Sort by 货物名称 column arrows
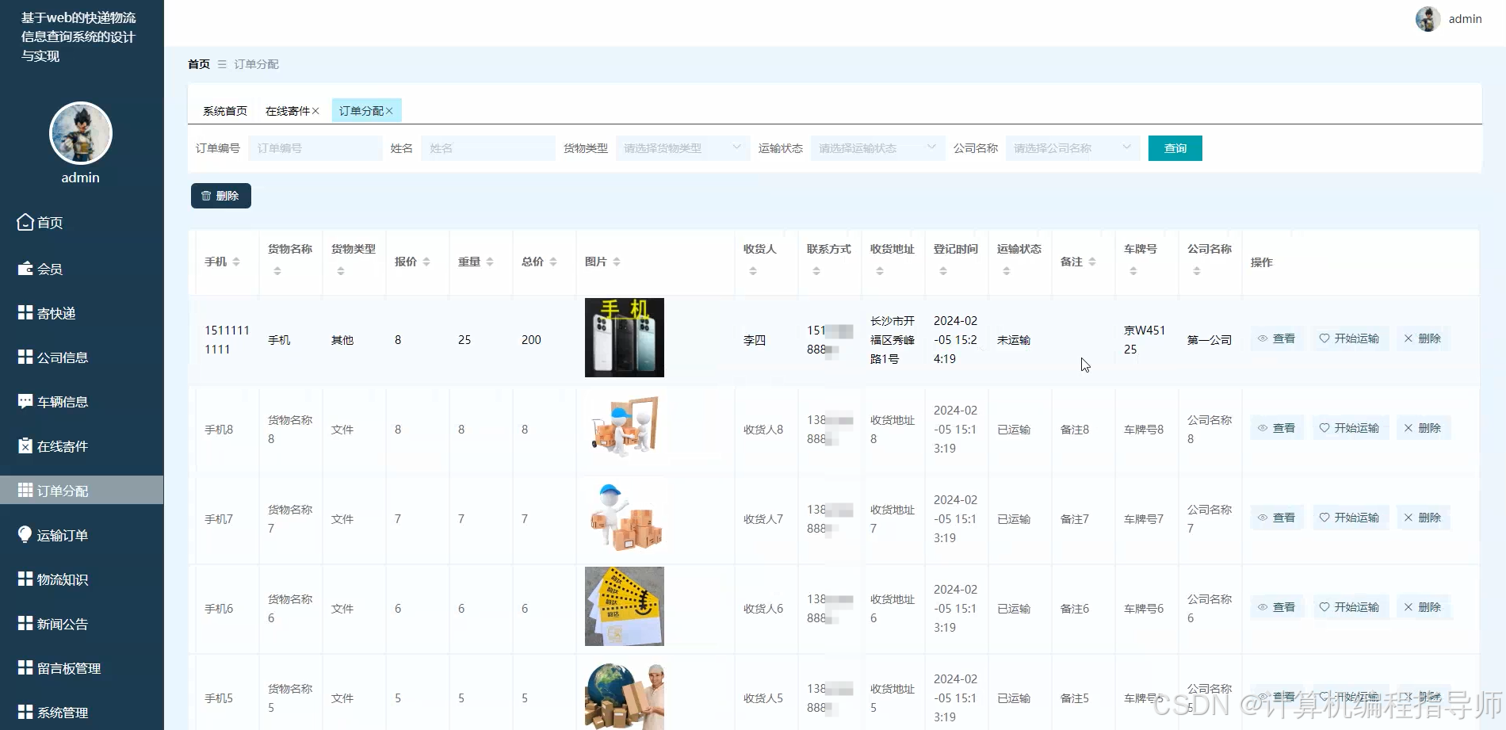 coord(277,272)
